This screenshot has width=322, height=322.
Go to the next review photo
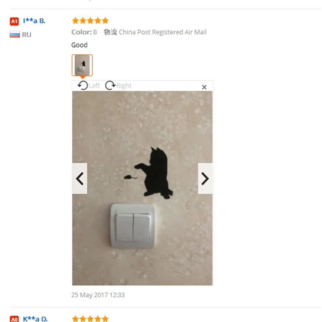click(x=205, y=178)
